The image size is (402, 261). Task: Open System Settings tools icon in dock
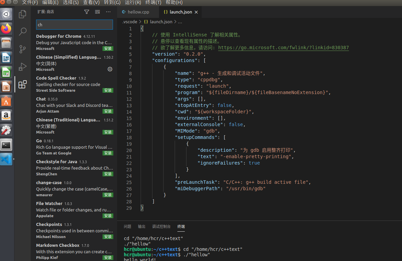[x=6, y=130]
